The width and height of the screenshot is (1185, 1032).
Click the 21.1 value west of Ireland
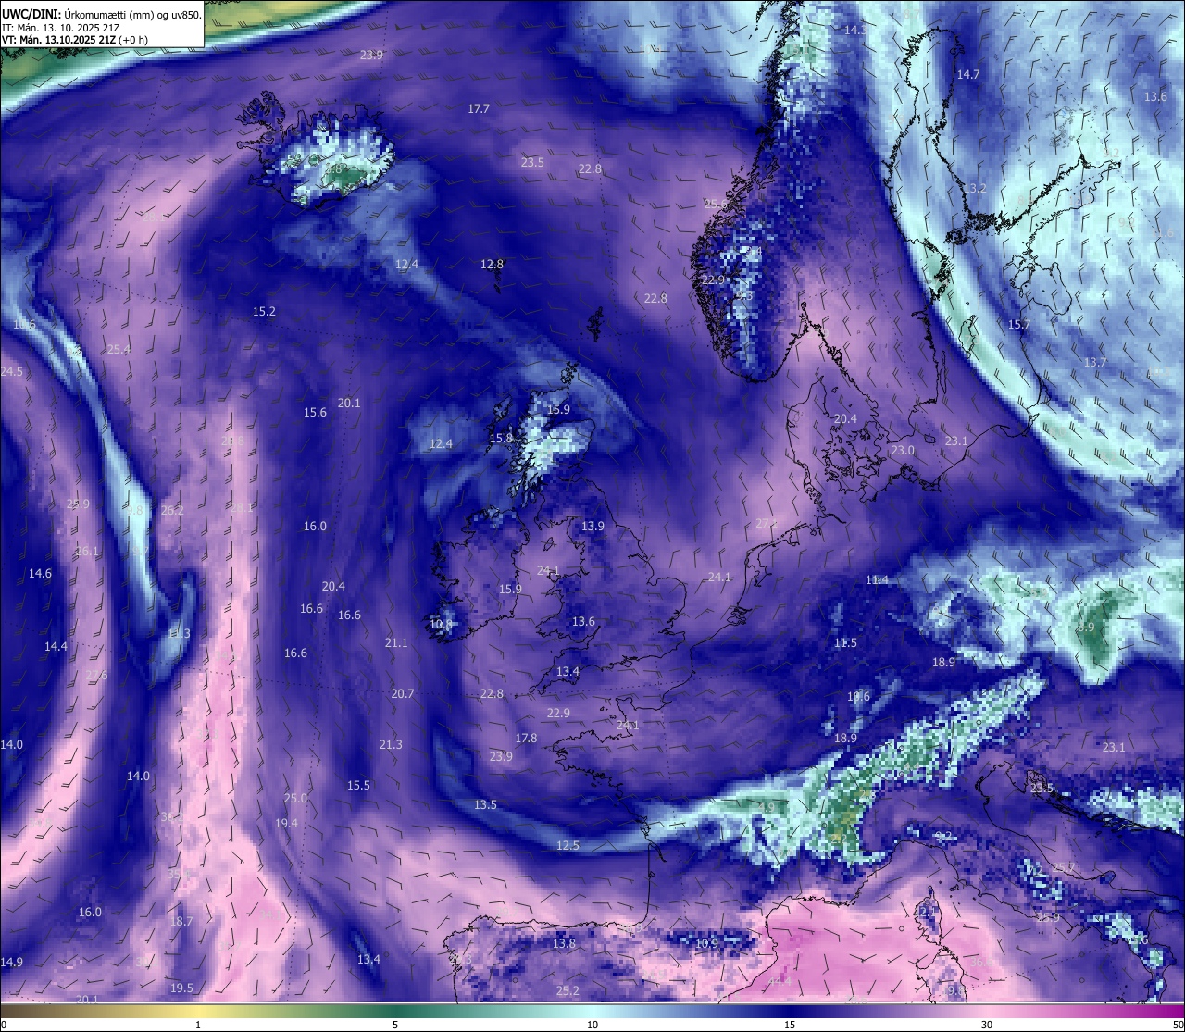[x=396, y=642]
